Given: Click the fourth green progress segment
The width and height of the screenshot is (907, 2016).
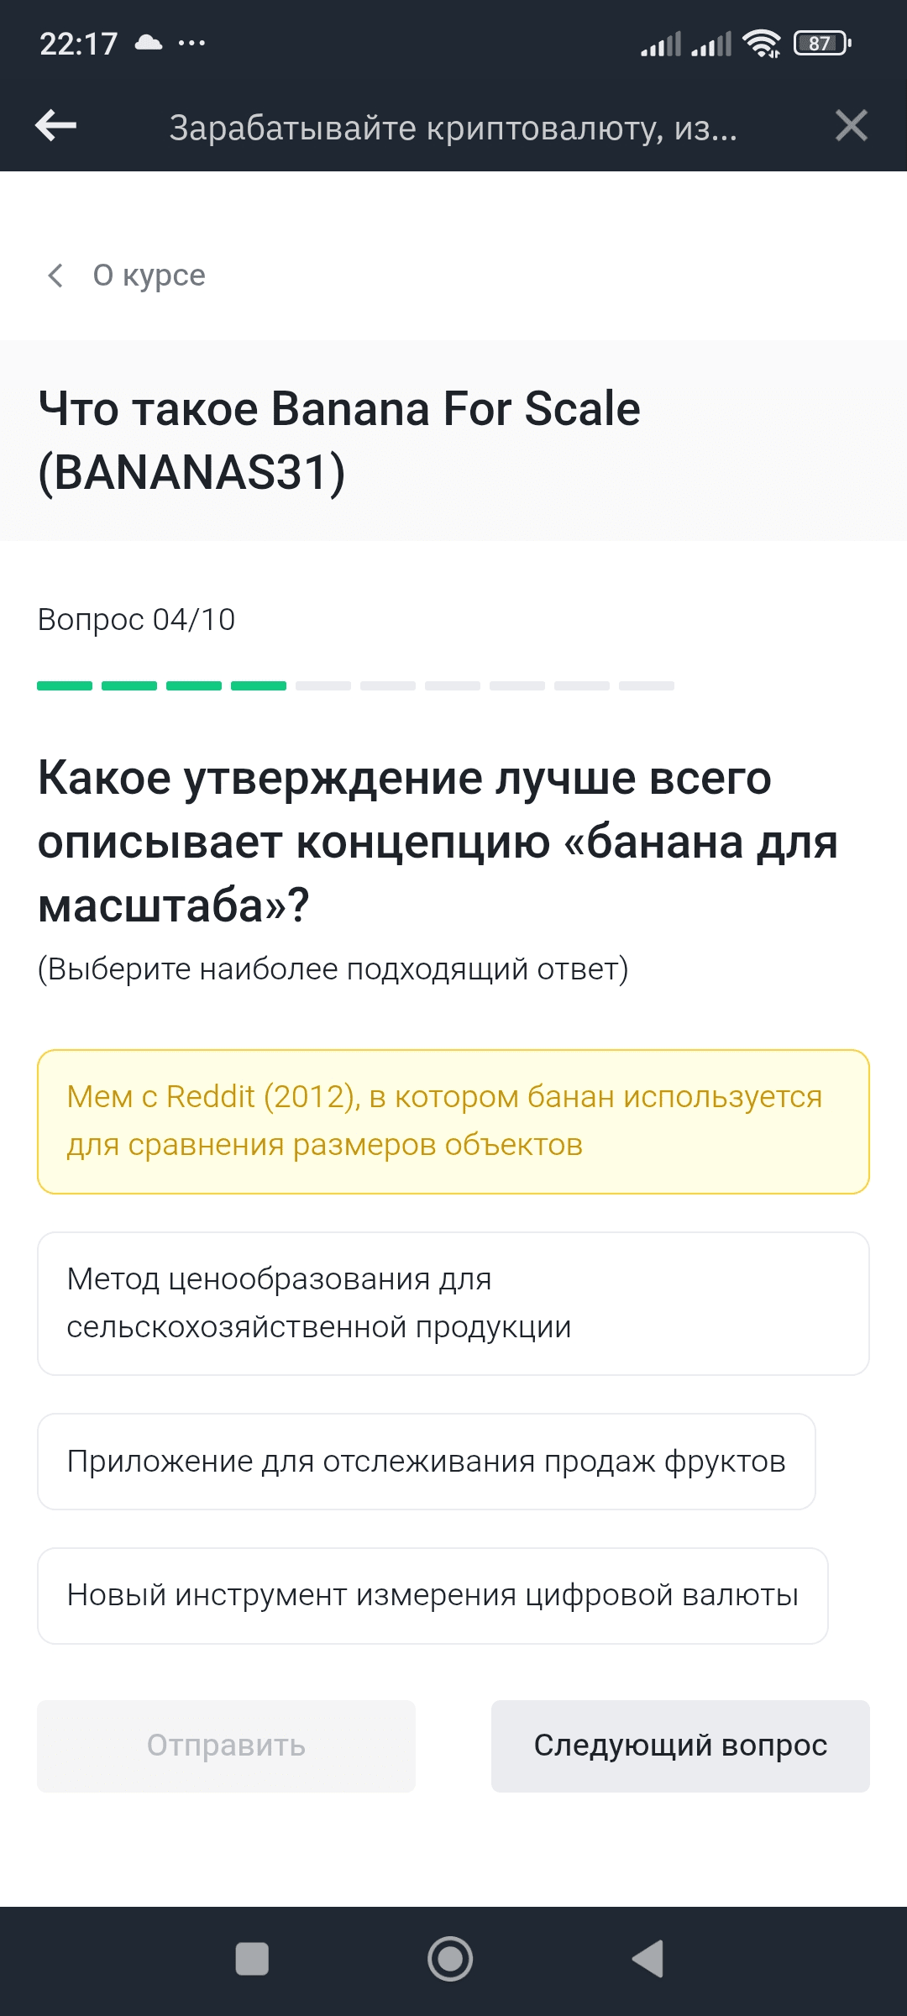Looking at the screenshot, I should pos(259,686).
